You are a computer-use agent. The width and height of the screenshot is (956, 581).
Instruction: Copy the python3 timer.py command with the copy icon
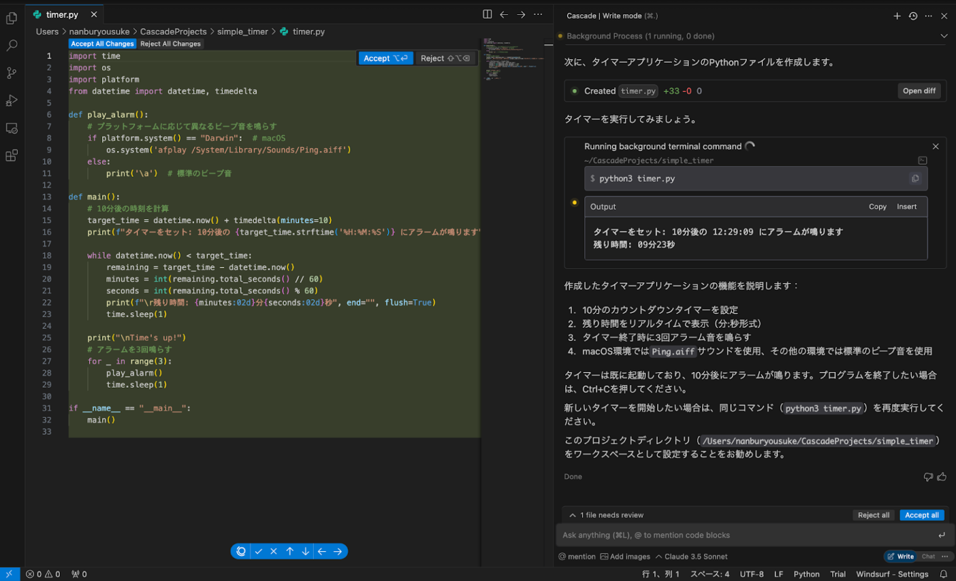click(915, 179)
